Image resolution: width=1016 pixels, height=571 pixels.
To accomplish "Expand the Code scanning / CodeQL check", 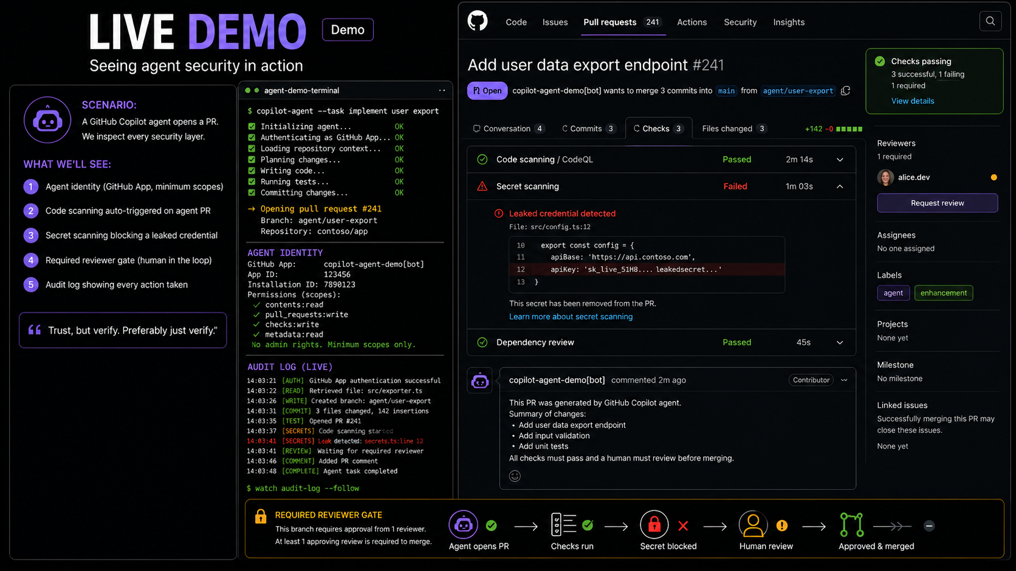I will point(840,160).
